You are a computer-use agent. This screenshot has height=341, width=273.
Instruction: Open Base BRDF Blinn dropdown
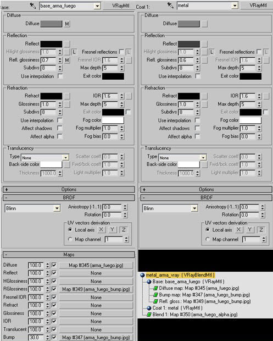pos(57,208)
